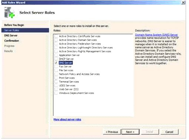This screenshot has height=140, width=189.
Task: Check Active Directory Lightweight Directory Services checkbox
Action: click(x=56, y=48)
